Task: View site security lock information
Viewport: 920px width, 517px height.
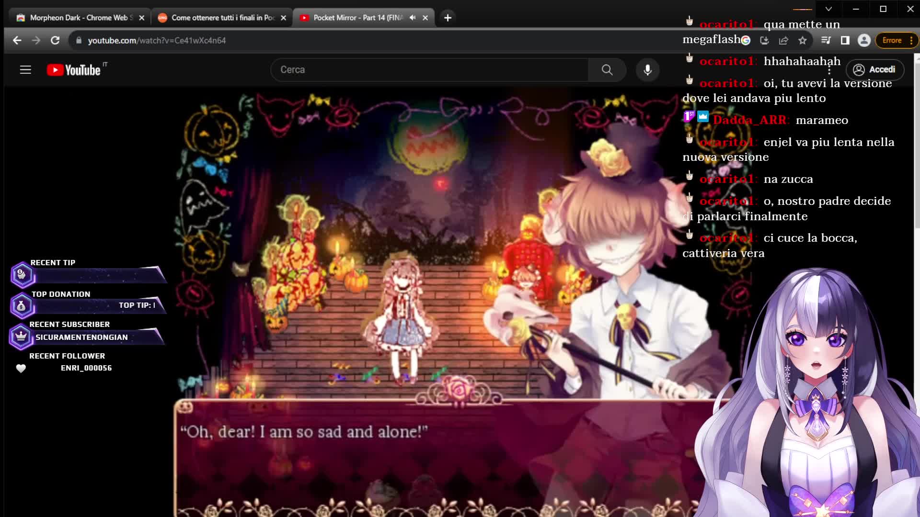Action: (79, 41)
